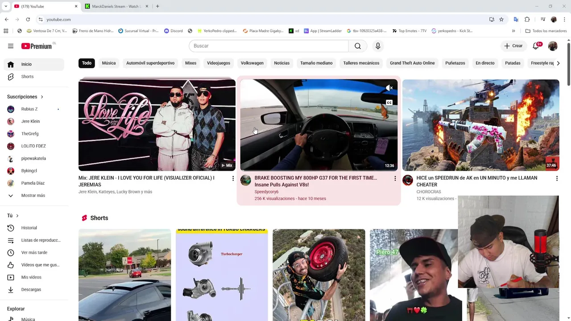Click the Crear button
571x321 pixels.
coord(513,46)
